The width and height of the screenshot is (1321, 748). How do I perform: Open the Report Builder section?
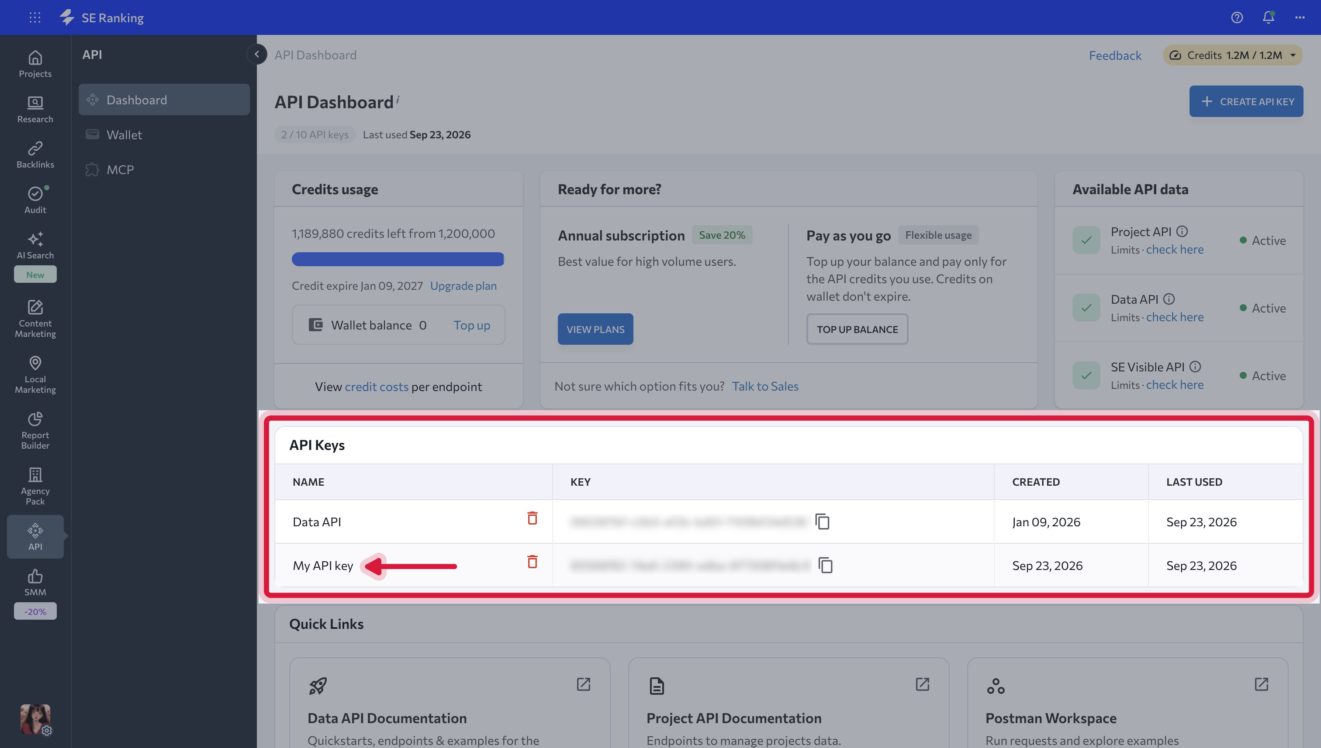[35, 430]
